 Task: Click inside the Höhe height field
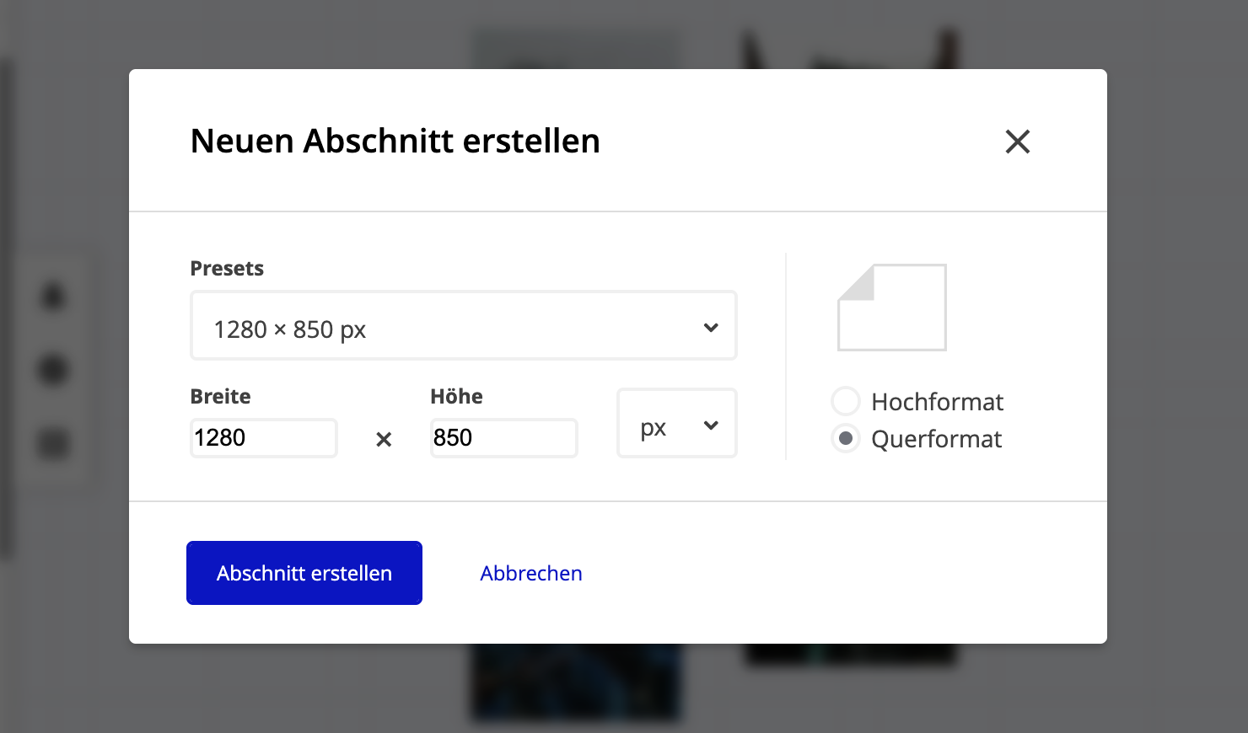503,438
